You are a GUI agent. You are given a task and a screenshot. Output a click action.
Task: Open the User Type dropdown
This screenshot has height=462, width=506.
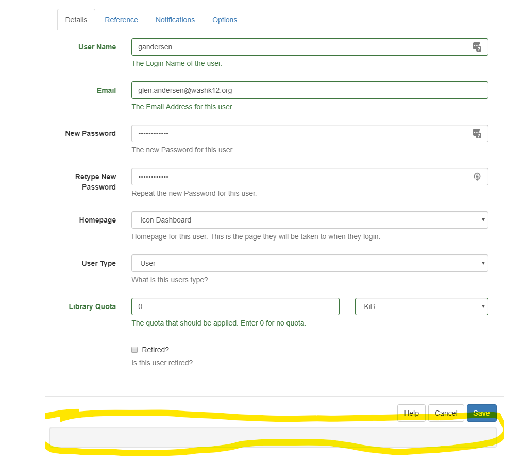310,263
